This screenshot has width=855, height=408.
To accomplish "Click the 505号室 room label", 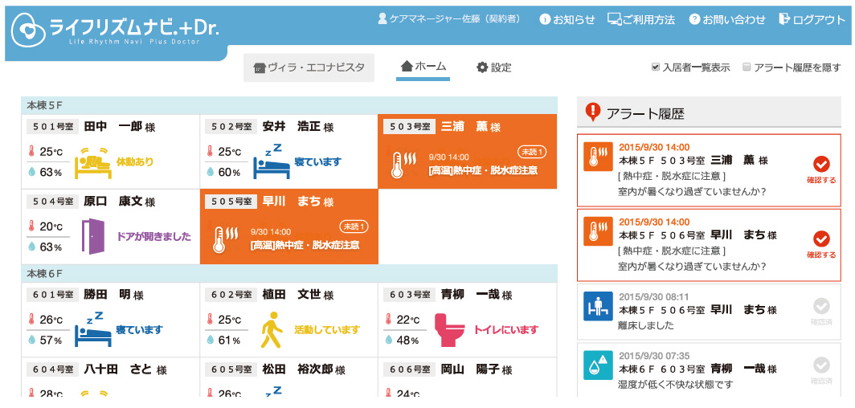I will pyautogui.click(x=230, y=202).
